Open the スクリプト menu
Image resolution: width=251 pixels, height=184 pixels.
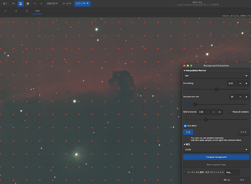point(82,4)
